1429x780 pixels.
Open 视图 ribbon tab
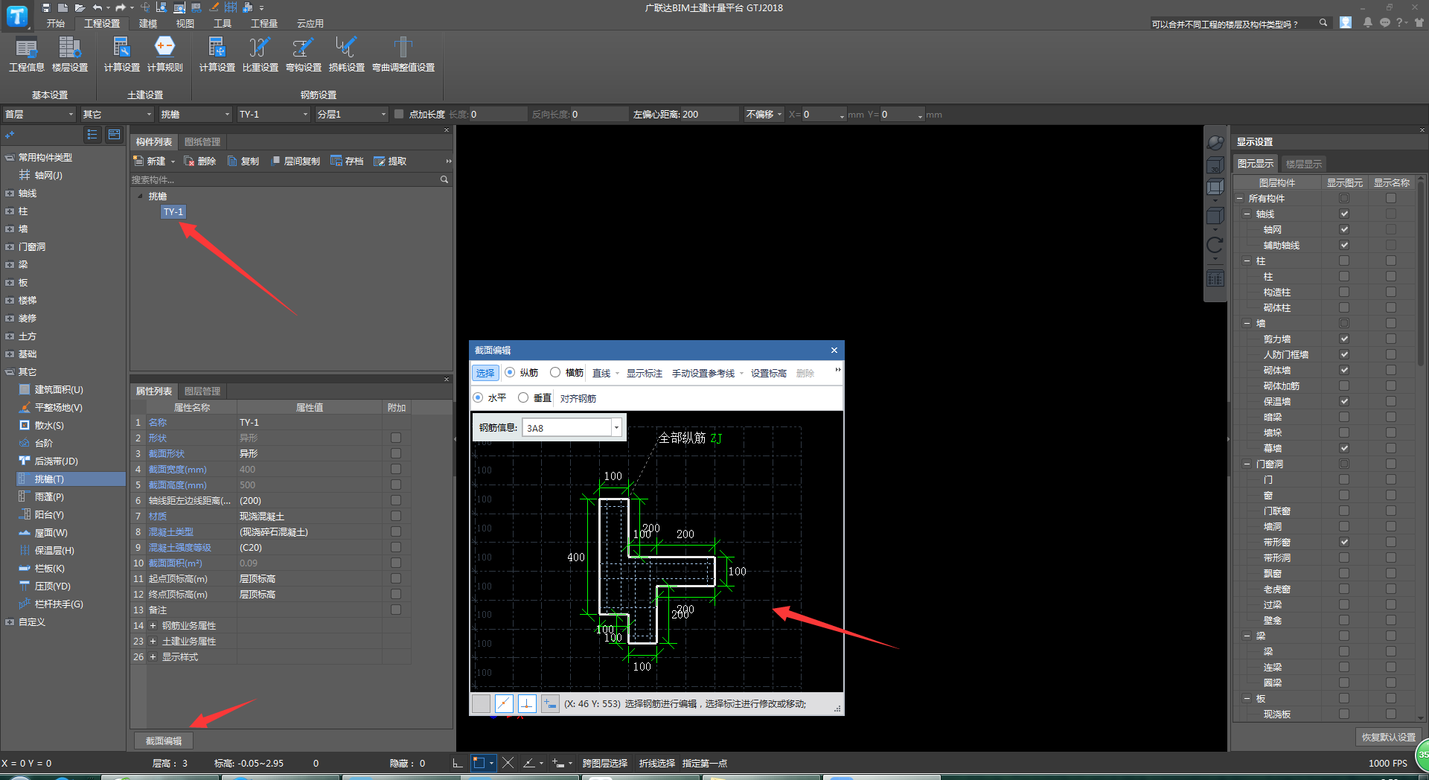[185, 23]
